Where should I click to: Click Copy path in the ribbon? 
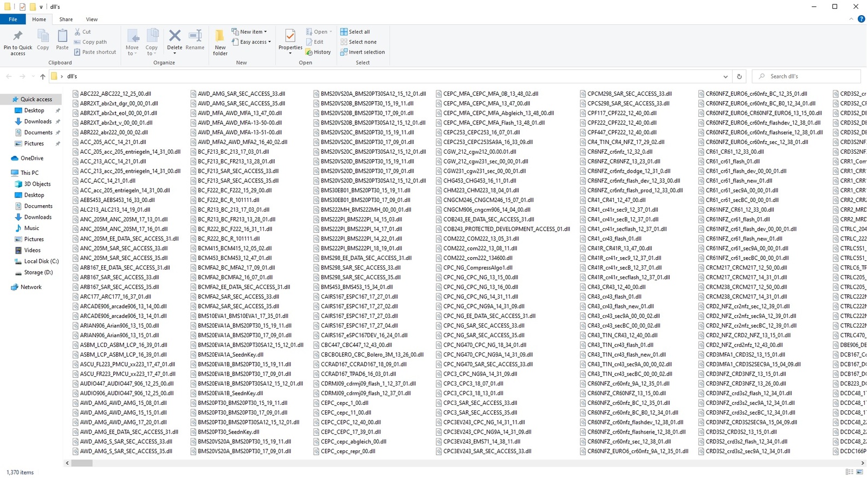pyautogui.click(x=90, y=42)
